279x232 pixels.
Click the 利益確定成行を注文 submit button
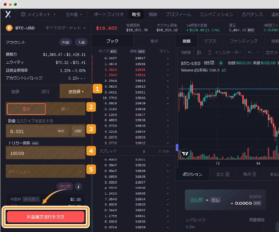[45, 217]
